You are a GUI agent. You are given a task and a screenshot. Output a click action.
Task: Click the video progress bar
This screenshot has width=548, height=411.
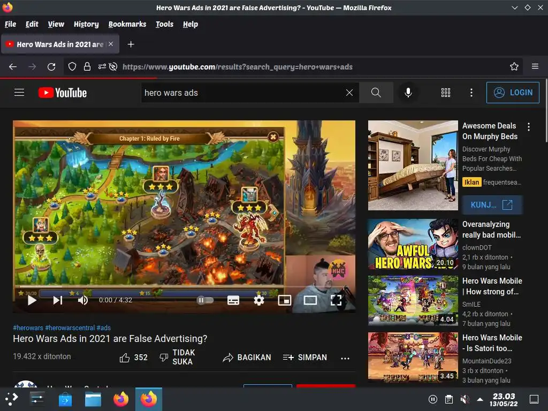[x=184, y=287]
